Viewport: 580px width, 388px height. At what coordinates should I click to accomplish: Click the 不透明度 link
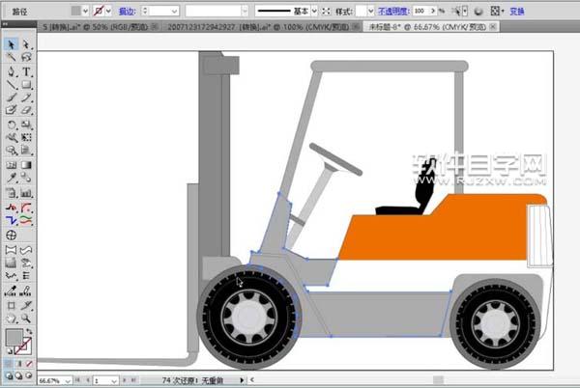click(x=393, y=11)
